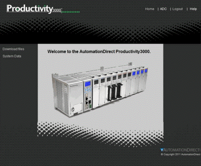Go to the Home page

150,9
